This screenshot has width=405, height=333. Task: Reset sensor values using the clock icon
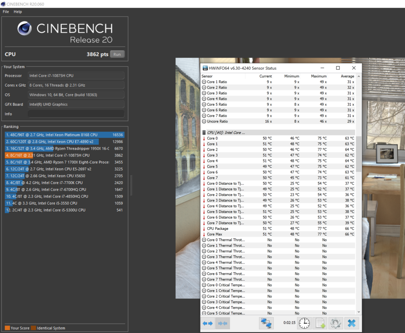[304, 323]
